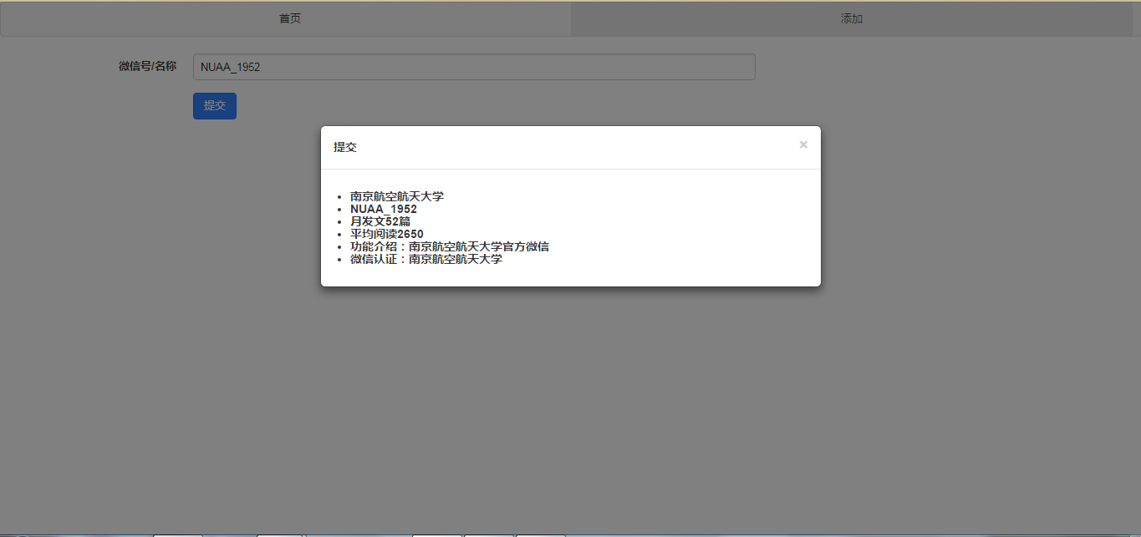Click the 月发文52篇 entry
The image size is (1141, 537).
380,221
